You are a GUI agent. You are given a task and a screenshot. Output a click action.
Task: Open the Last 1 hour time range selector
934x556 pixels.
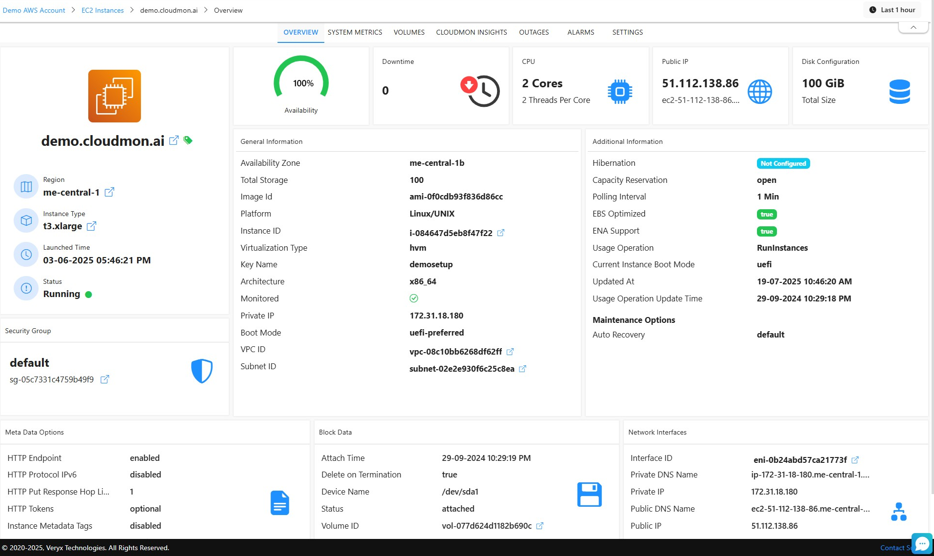point(892,10)
